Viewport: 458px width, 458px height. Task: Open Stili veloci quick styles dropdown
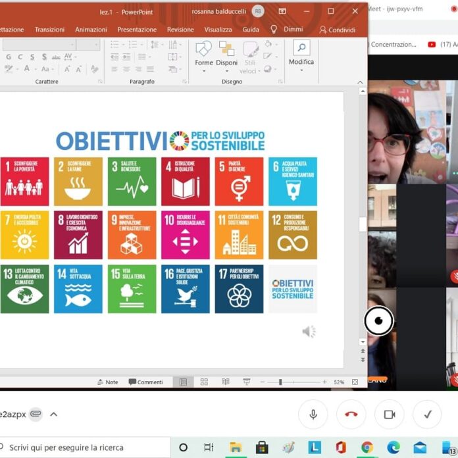pos(250,57)
